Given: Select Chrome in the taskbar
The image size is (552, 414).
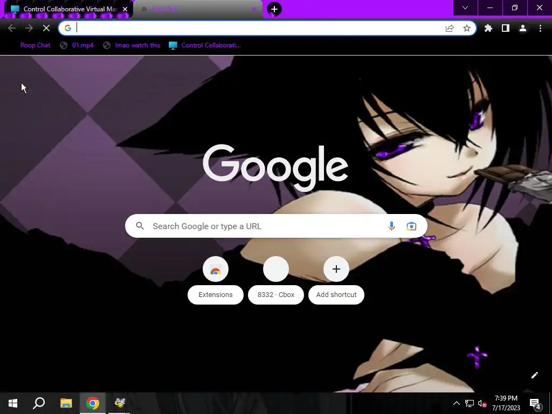Looking at the screenshot, I should tap(93, 403).
